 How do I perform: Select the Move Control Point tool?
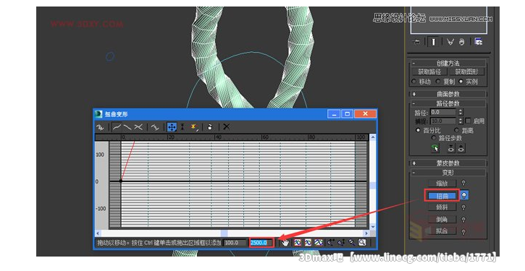[172, 127]
